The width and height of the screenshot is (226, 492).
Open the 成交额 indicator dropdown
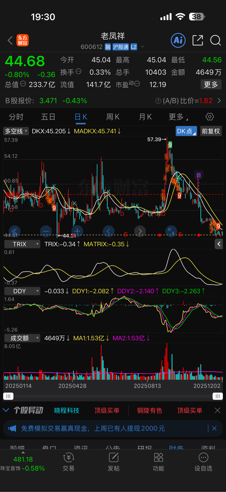pos(22,338)
